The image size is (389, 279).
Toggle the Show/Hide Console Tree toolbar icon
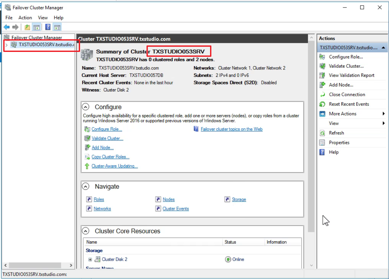(x=37, y=27)
